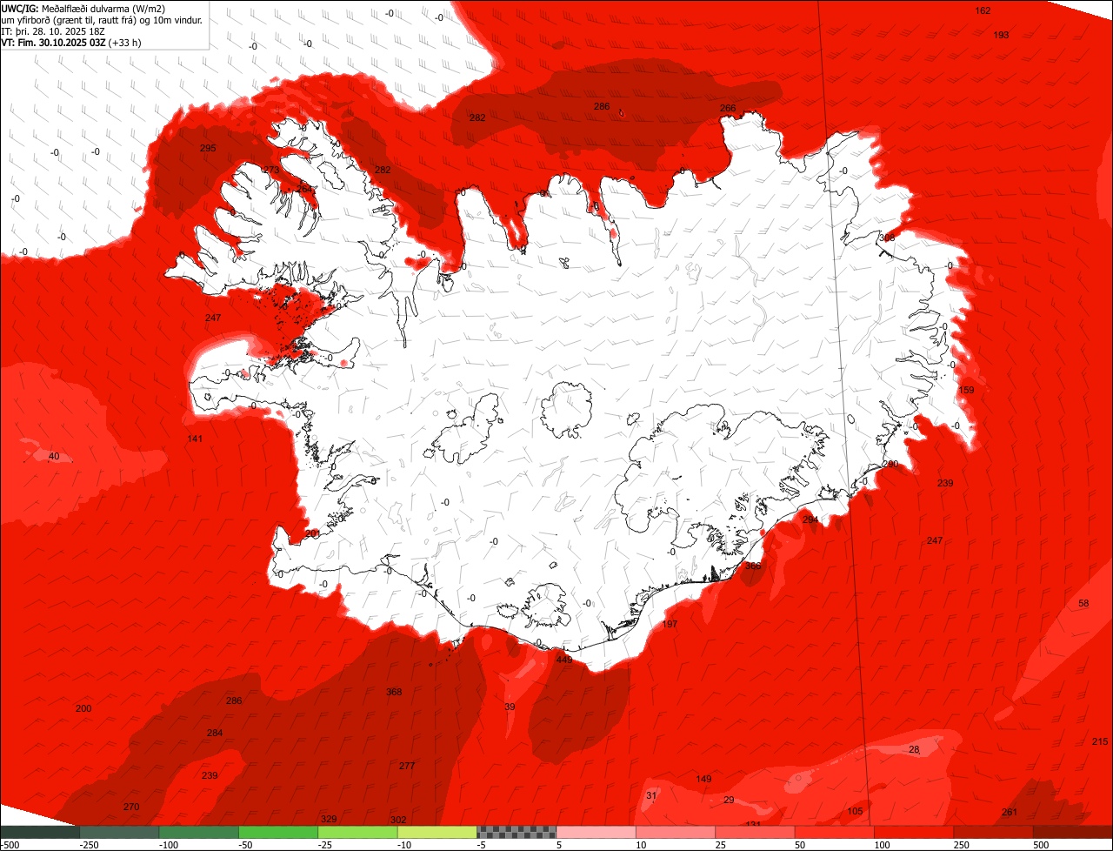Click the map value 105
Viewport: 1113px width, 851px height.
(x=856, y=811)
